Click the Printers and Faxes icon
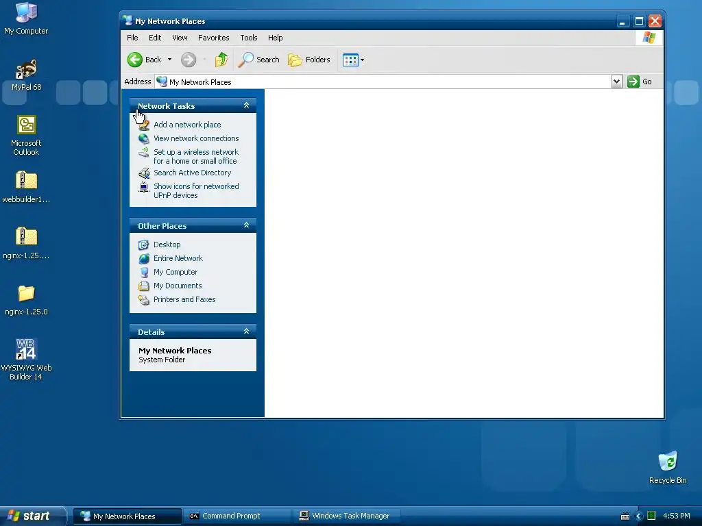702x526 pixels. click(x=144, y=300)
